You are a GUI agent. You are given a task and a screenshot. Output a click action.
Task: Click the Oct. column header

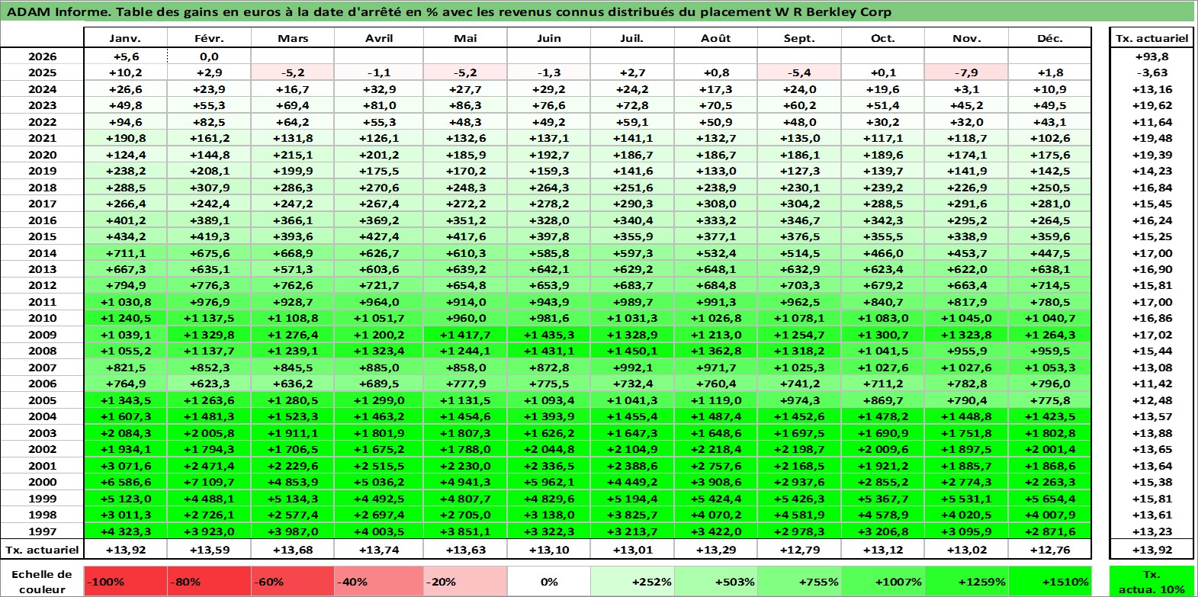pyautogui.click(x=883, y=38)
